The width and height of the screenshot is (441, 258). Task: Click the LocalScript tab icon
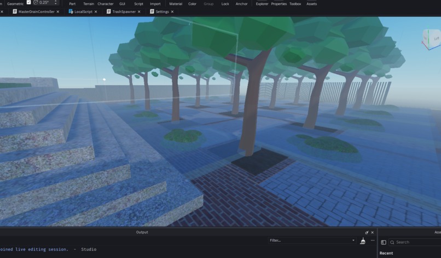[71, 11]
